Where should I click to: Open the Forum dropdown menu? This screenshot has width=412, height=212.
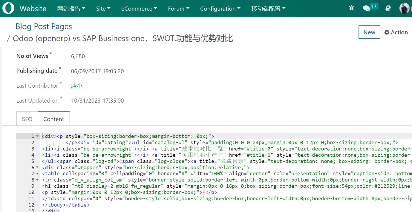coord(179,8)
